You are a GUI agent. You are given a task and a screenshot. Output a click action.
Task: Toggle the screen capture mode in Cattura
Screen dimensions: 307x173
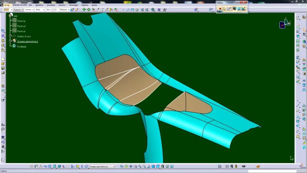click(234, 9)
